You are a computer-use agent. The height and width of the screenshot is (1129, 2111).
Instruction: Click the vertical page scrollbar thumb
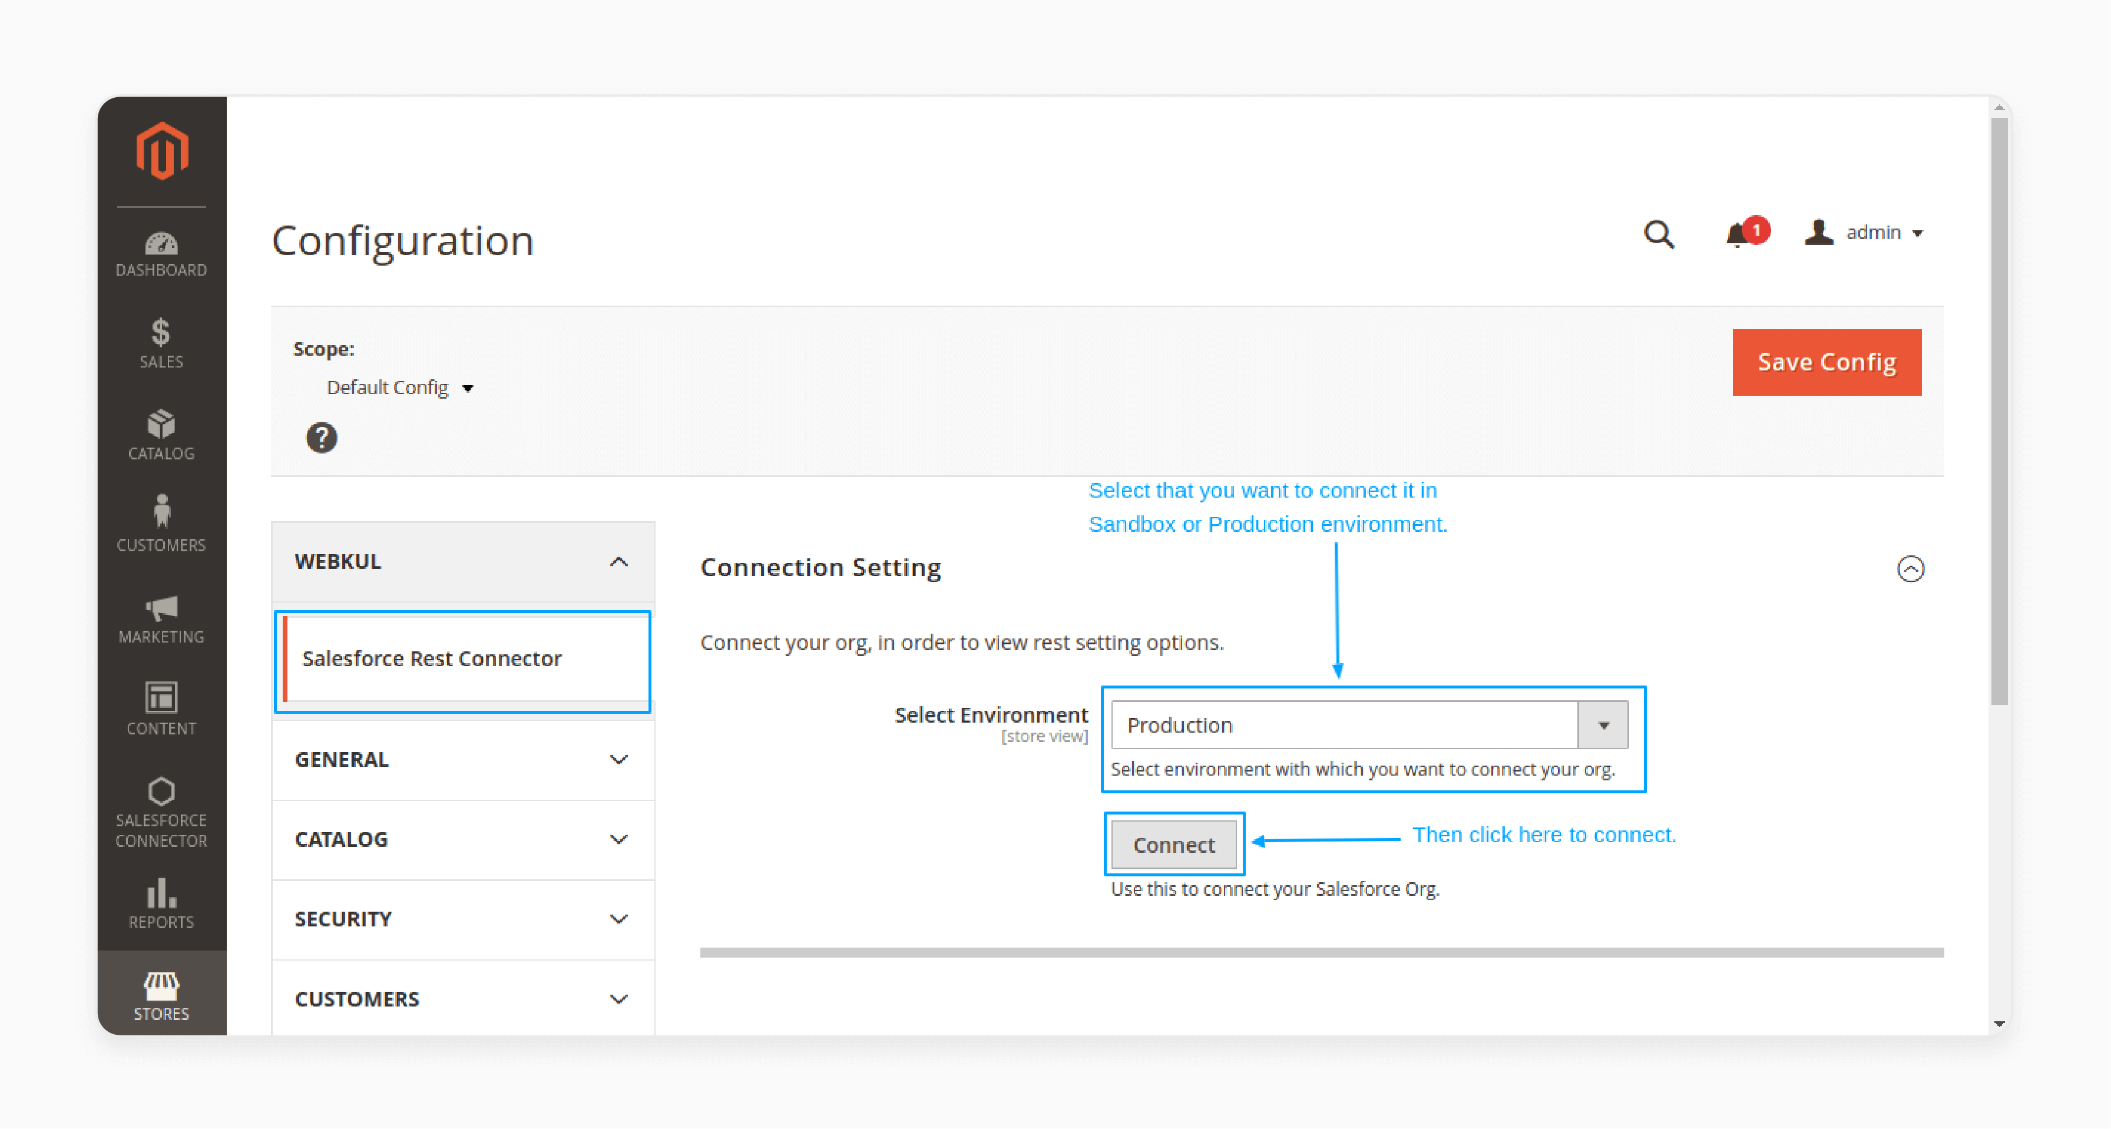(x=2000, y=410)
